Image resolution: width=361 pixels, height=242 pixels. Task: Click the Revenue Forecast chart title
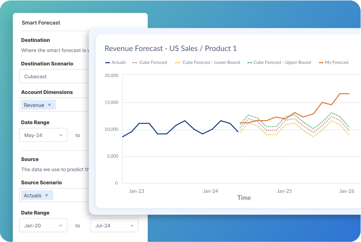coord(170,48)
